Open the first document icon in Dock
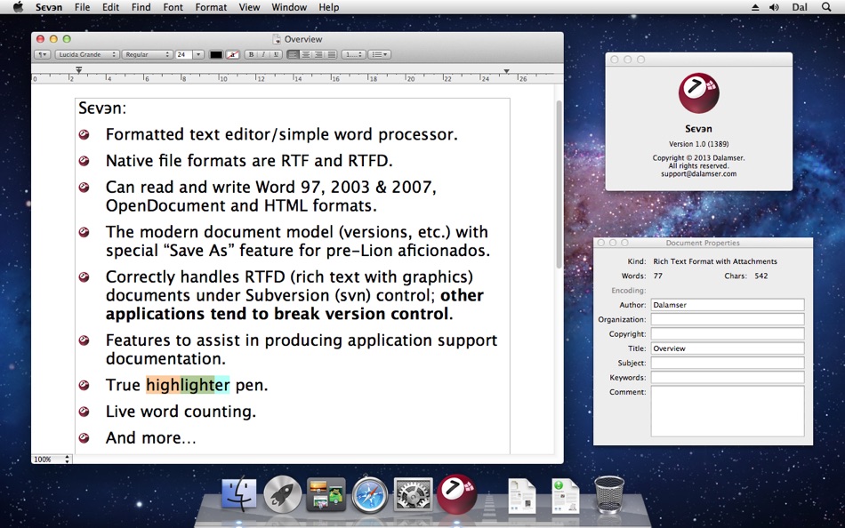 click(x=522, y=496)
